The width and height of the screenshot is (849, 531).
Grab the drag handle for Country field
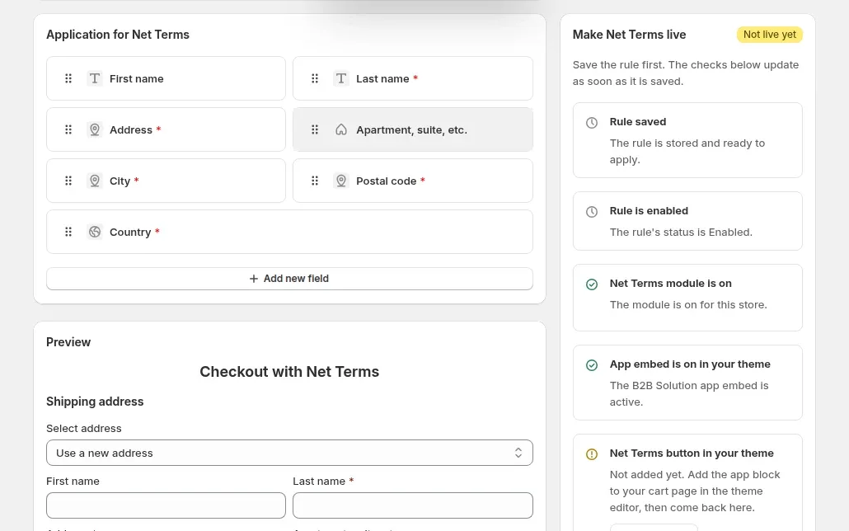(68, 232)
